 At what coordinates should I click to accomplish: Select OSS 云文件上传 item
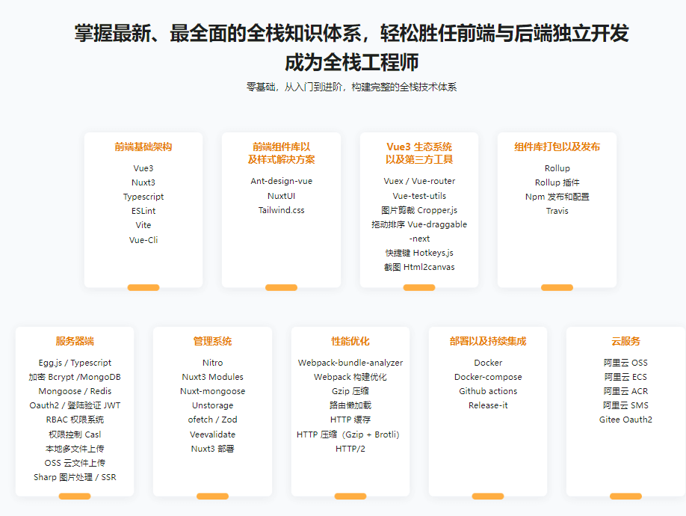click(x=75, y=462)
